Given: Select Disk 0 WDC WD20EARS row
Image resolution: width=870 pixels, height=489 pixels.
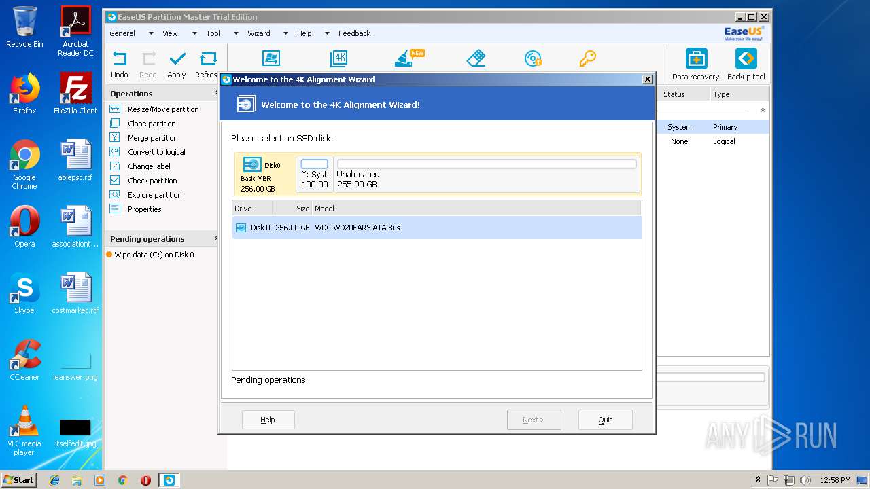Looking at the screenshot, I should click(436, 228).
